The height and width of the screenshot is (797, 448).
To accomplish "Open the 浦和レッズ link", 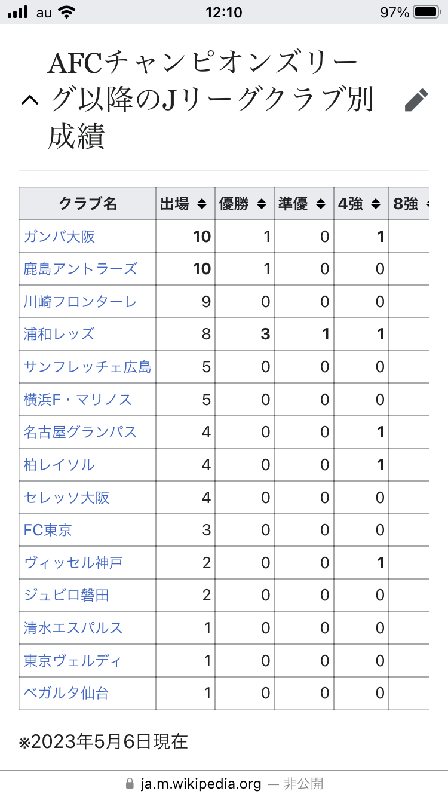I will (59, 334).
